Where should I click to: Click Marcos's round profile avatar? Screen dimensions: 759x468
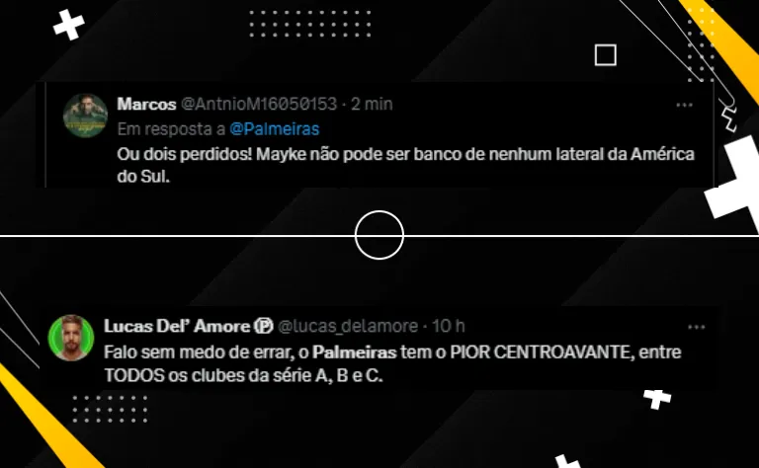tap(85, 116)
